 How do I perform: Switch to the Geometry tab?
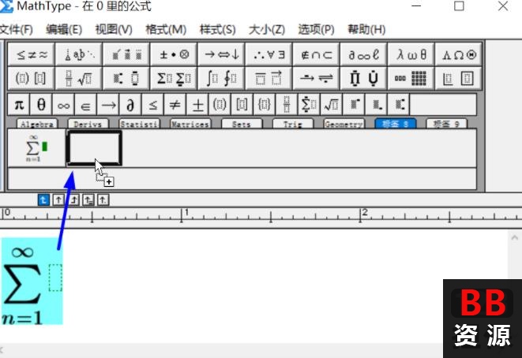(x=344, y=124)
